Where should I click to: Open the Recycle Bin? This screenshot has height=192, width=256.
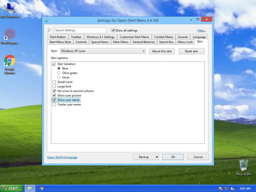pos(243,167)
